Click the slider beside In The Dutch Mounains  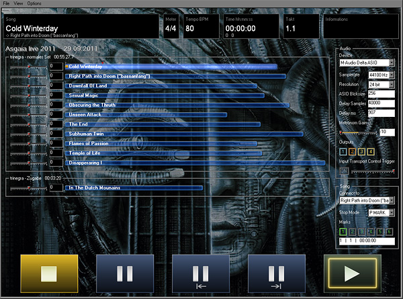pos(28,188)
